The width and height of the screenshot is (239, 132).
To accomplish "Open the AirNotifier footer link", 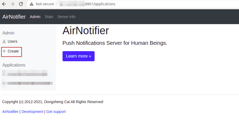I will click(10, 112).
